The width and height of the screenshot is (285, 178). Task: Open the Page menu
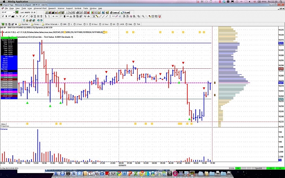[x=12, y=8]
